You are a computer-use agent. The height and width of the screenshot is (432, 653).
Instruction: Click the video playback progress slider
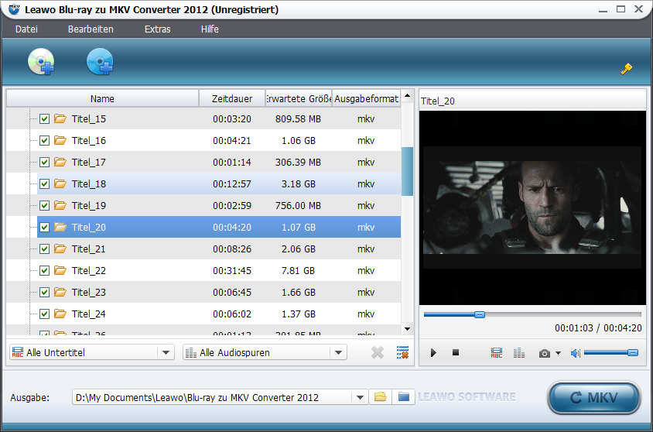click(x=532, y=314)
